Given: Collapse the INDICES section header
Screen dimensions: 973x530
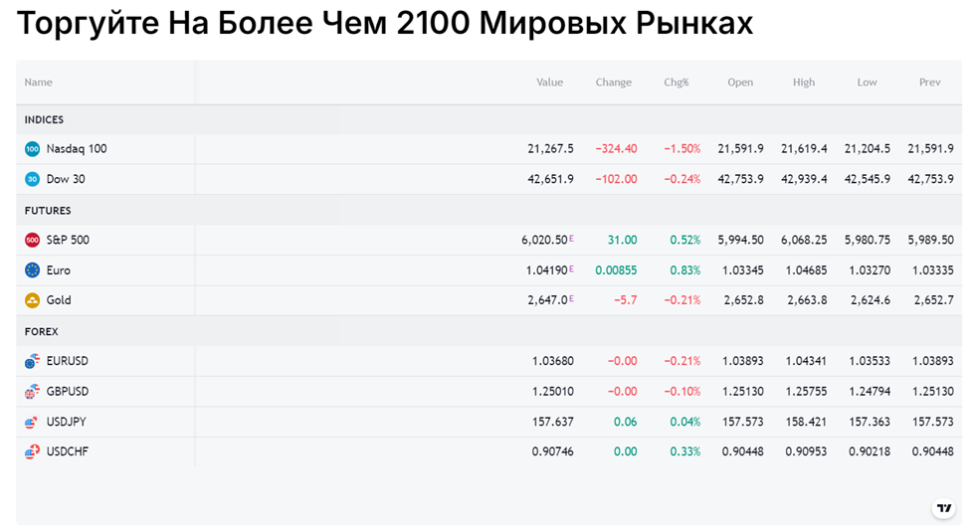Looking at the screenshot, I should 44,119.
